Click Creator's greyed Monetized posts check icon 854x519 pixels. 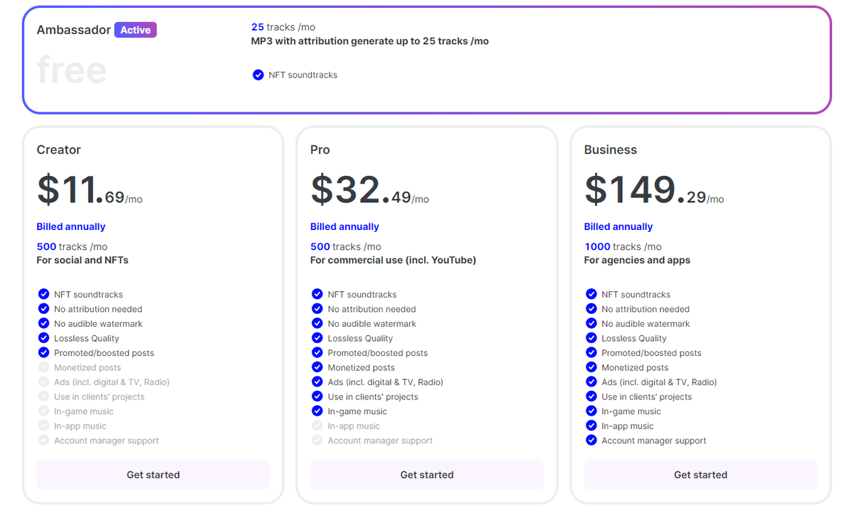coord(43,367)
